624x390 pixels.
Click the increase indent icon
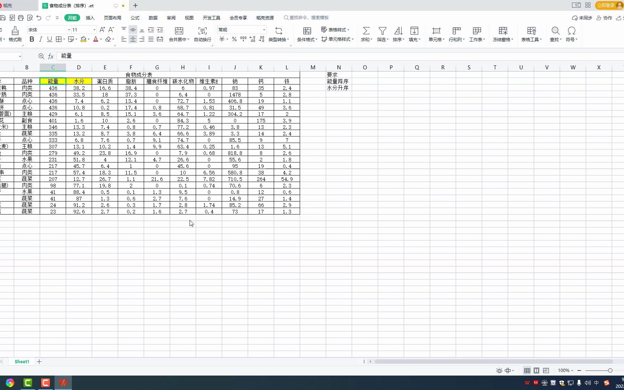click(x=160, y=30)
